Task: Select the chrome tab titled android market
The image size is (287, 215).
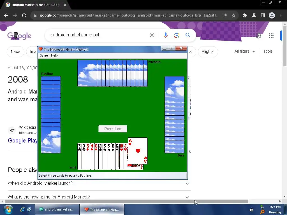Action: pyautogui.click(x=36, y=5)
